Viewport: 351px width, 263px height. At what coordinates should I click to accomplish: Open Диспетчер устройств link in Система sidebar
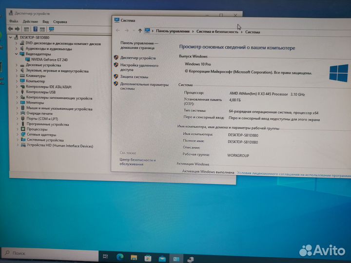click(138, 58)
